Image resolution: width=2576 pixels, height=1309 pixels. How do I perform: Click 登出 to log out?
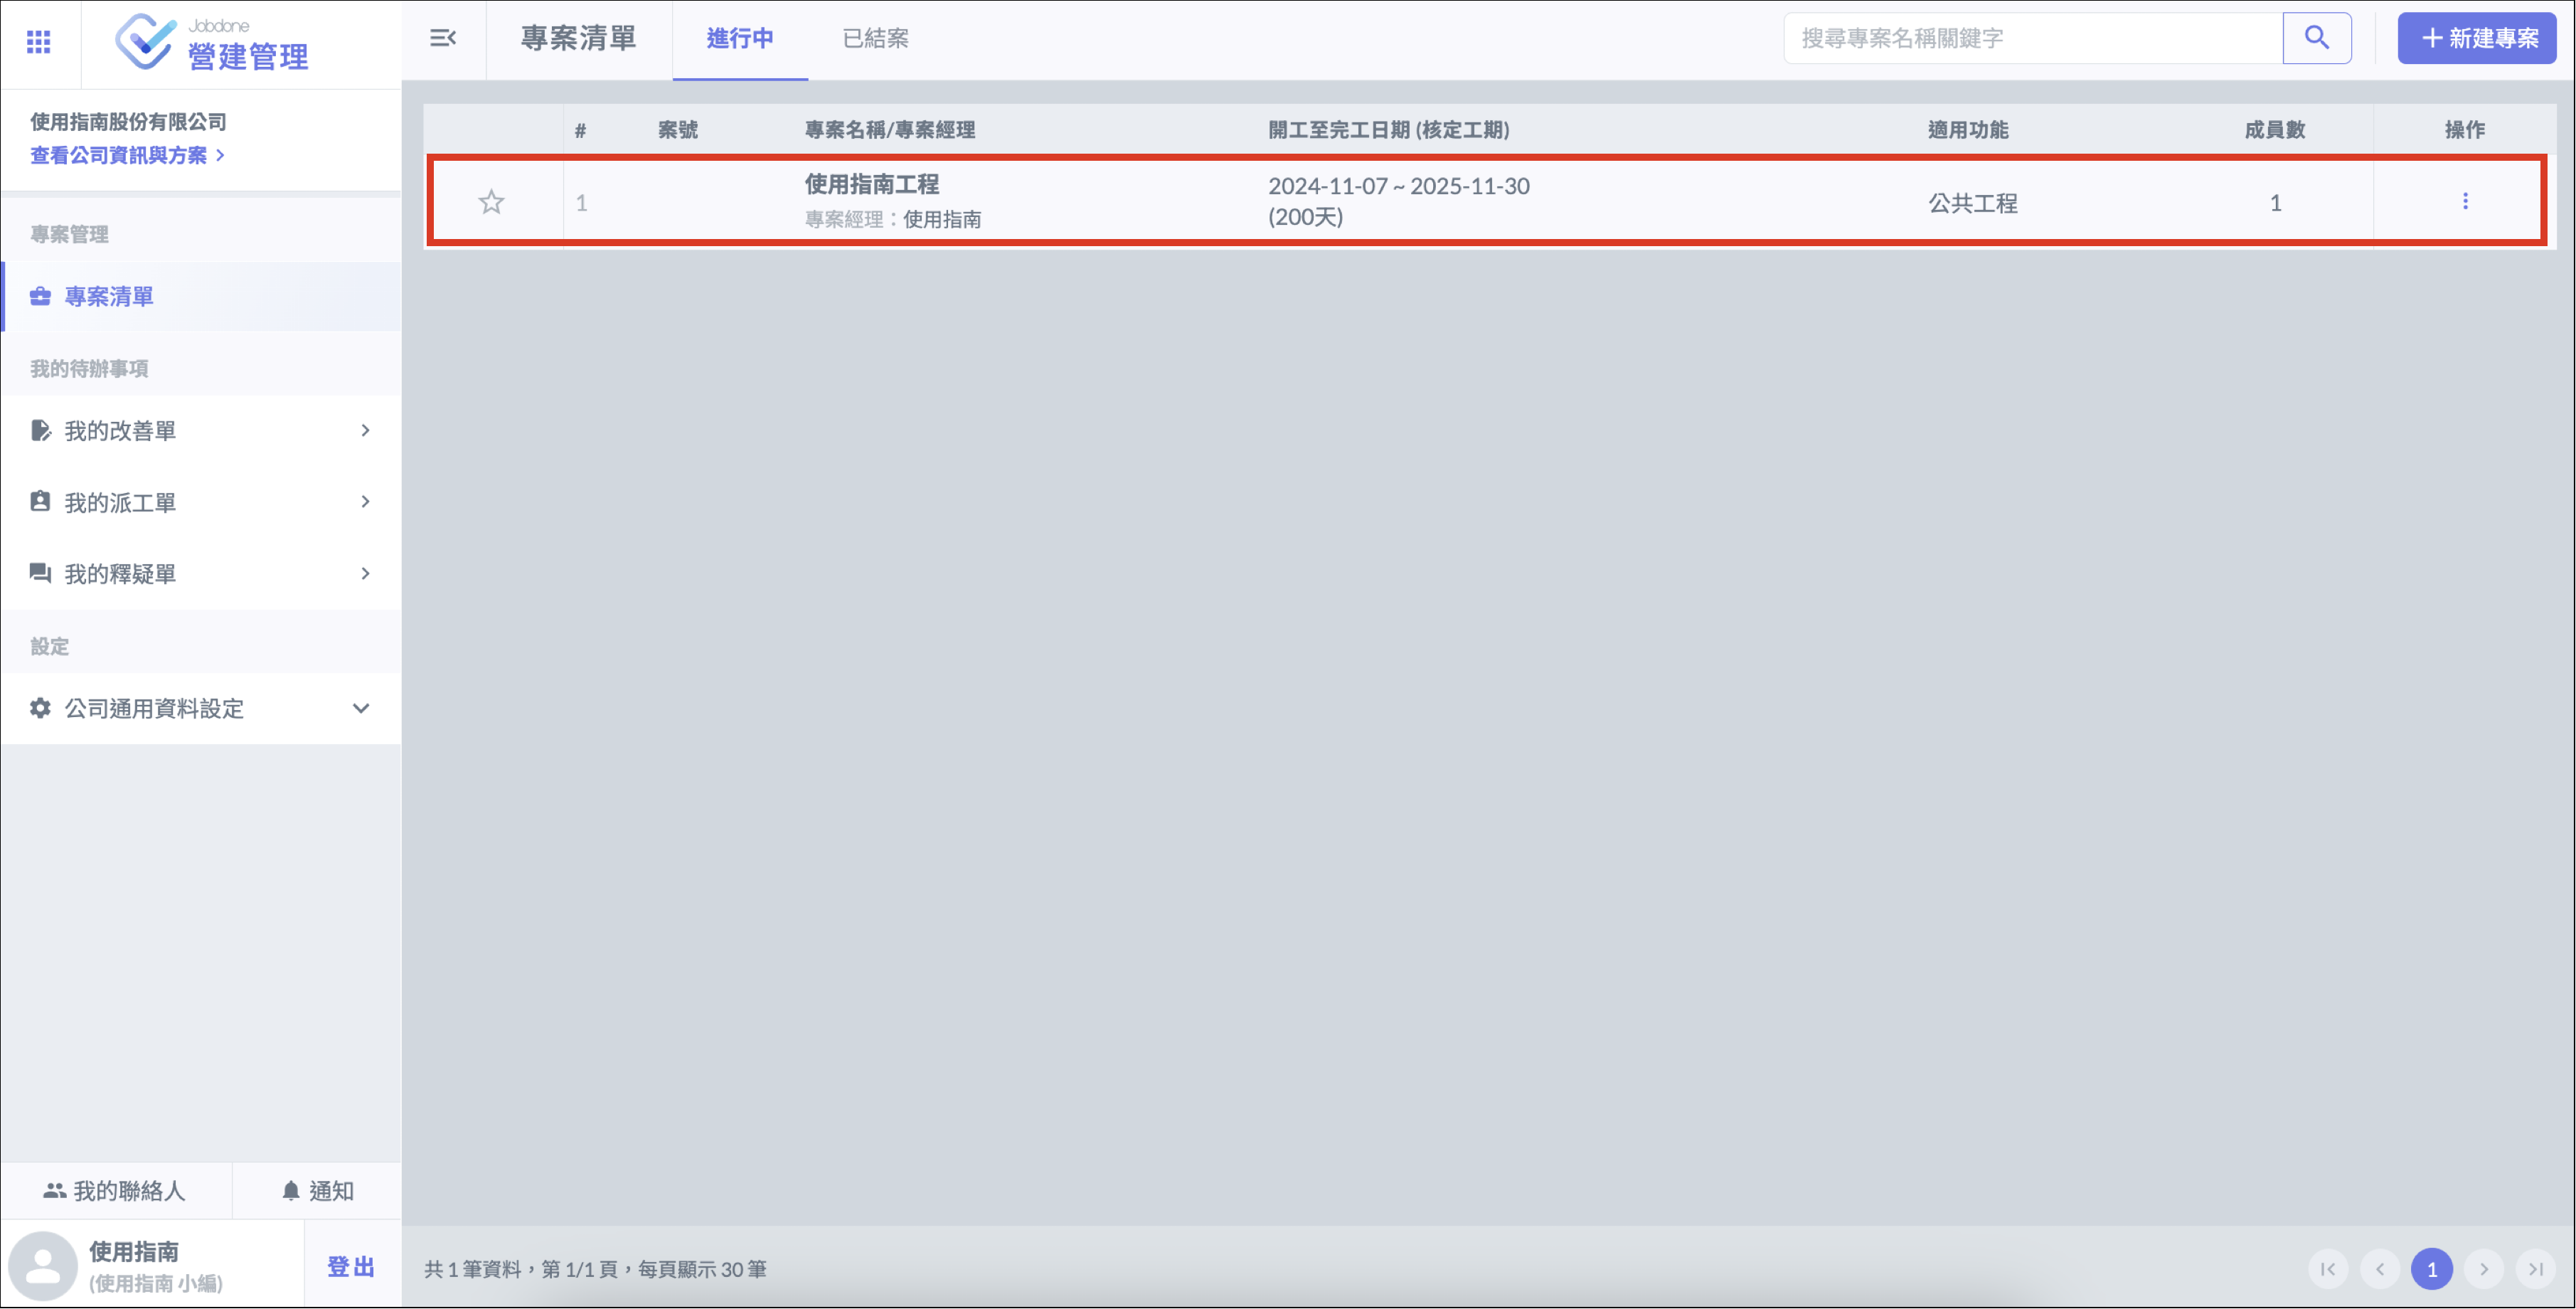click(350, 1266)
